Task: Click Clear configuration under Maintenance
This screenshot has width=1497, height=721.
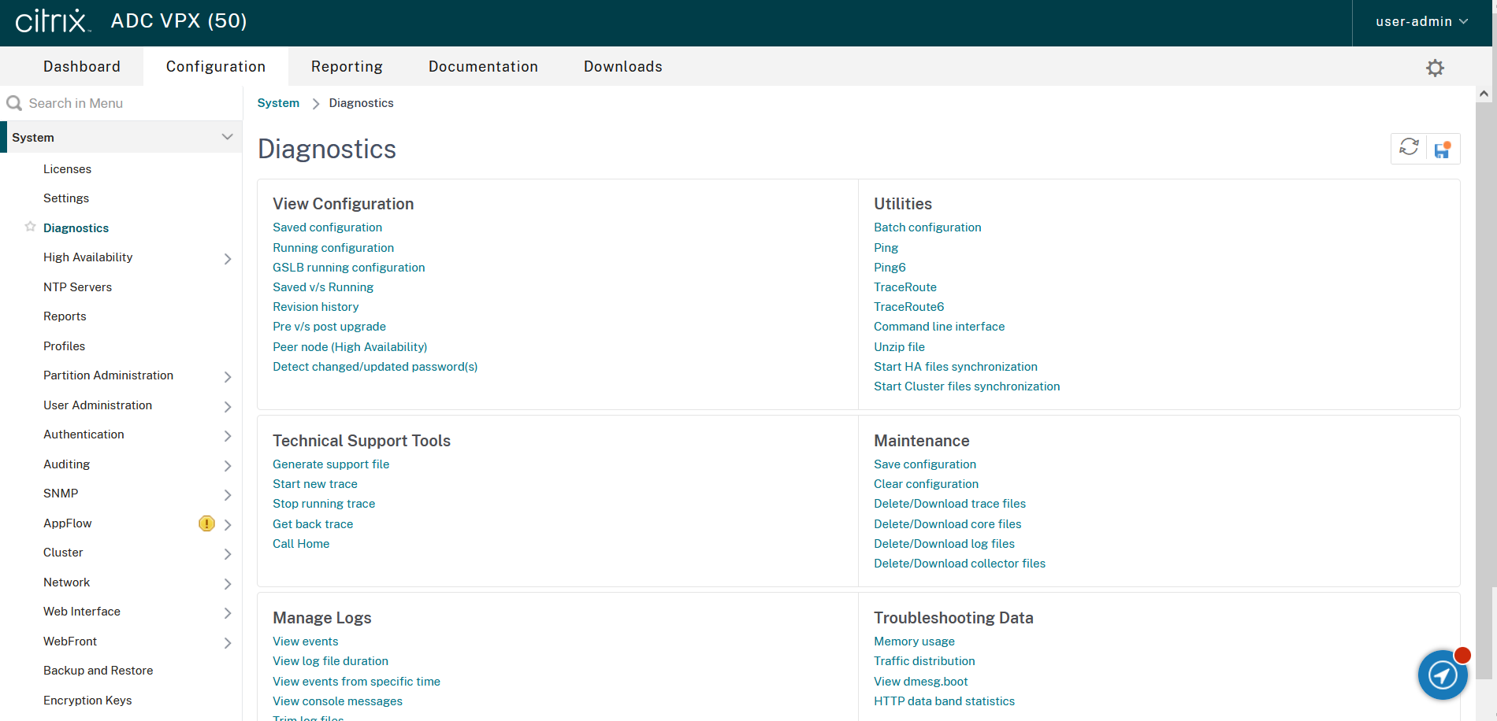Action: click(x=926, y=484)
